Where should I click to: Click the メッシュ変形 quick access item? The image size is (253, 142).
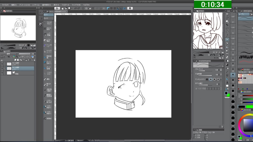(48, 29)
